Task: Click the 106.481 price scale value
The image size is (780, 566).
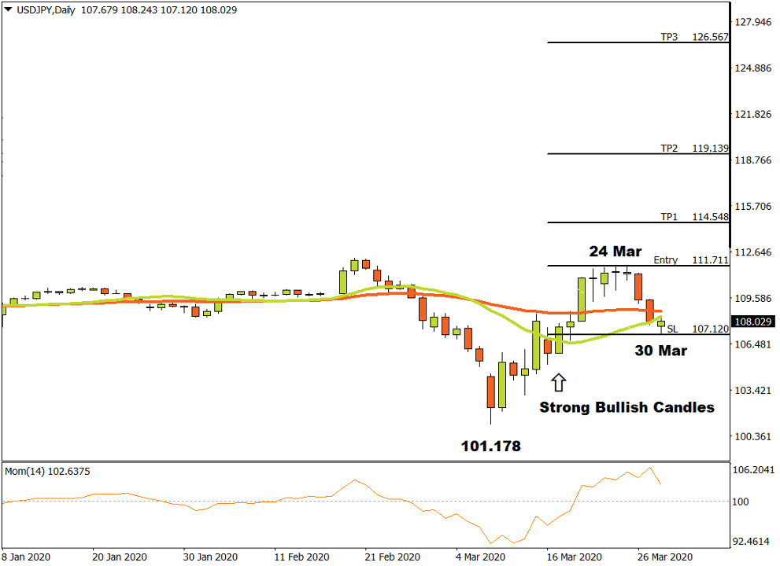Action: click(x=753, y=344)
